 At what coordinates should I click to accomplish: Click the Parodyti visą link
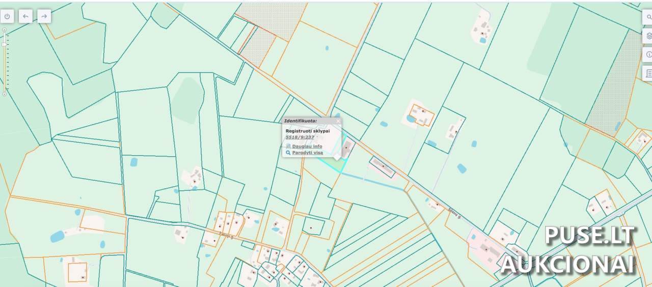(x=307, y=153)
